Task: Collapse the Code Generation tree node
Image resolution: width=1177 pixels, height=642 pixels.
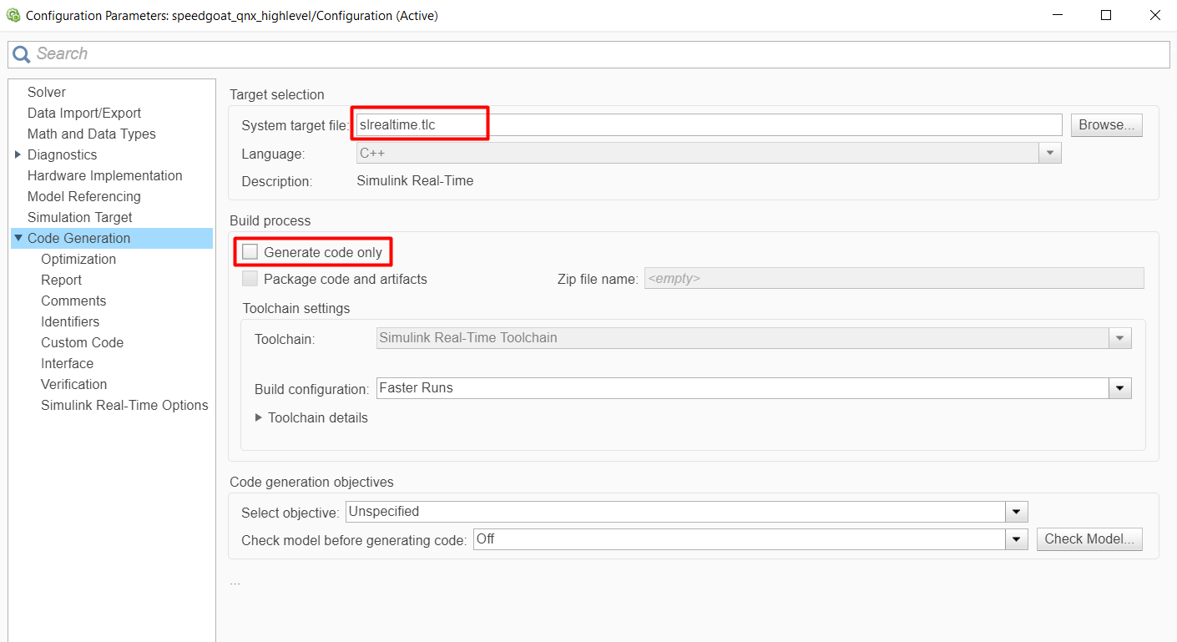Action: click(x=18, y=238)
